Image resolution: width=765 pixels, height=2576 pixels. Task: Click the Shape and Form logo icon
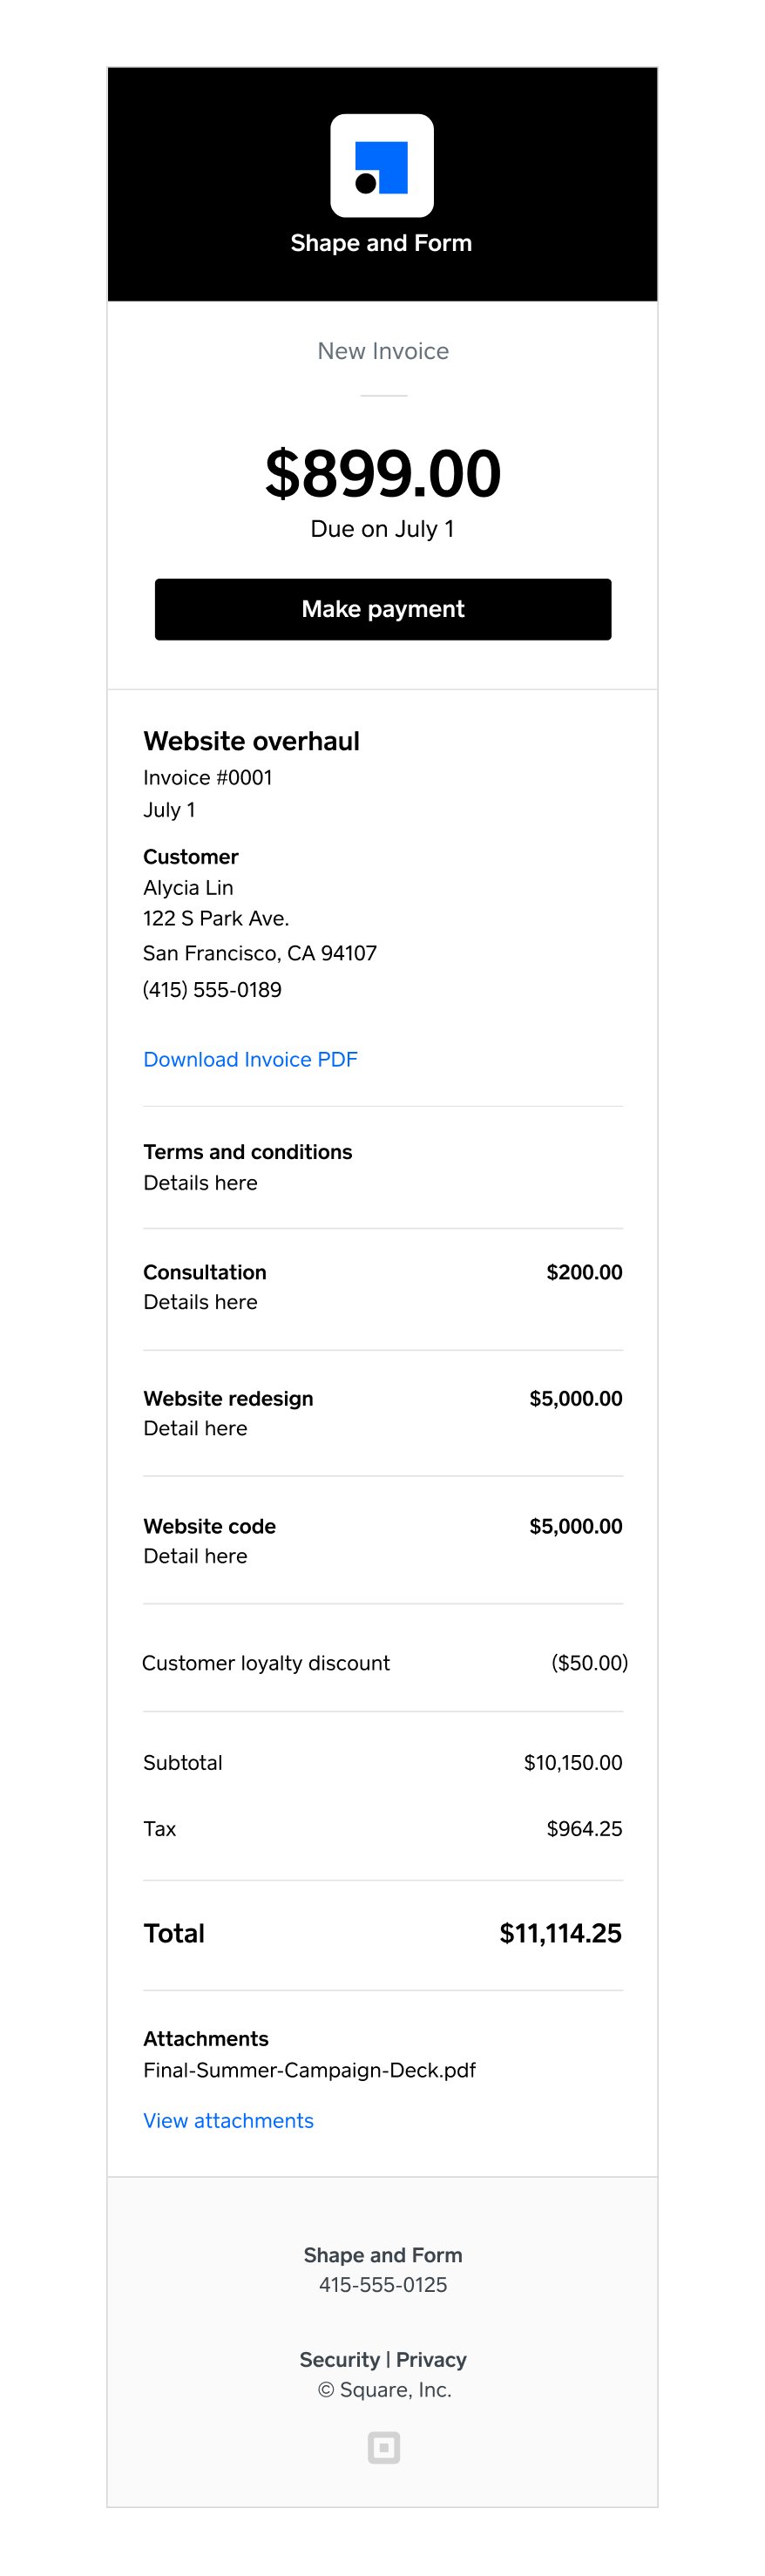pos(382,166)
